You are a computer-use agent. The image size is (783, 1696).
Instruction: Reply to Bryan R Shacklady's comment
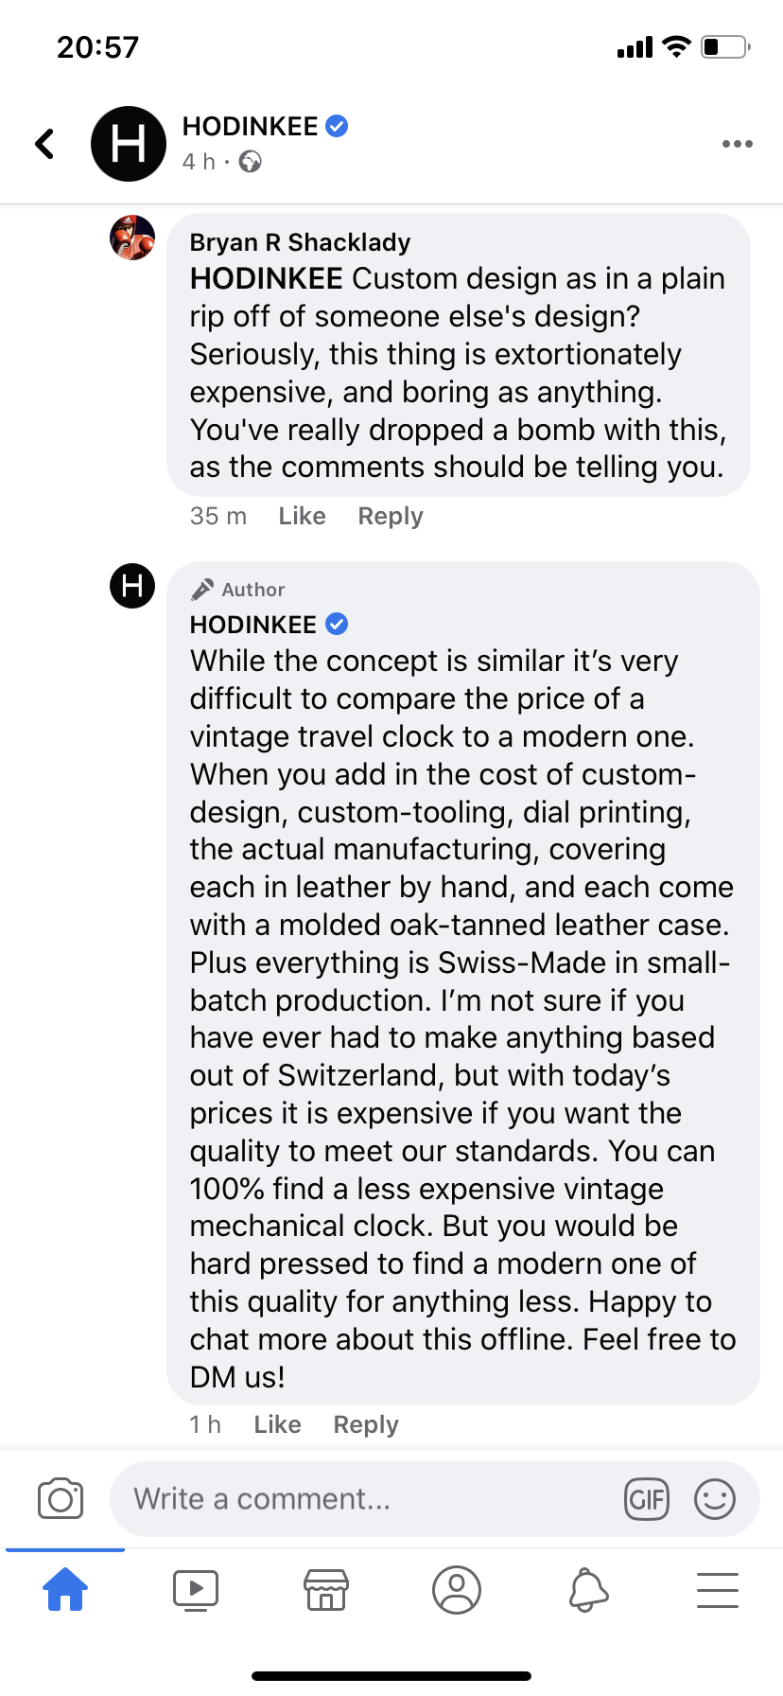point(390,516)
